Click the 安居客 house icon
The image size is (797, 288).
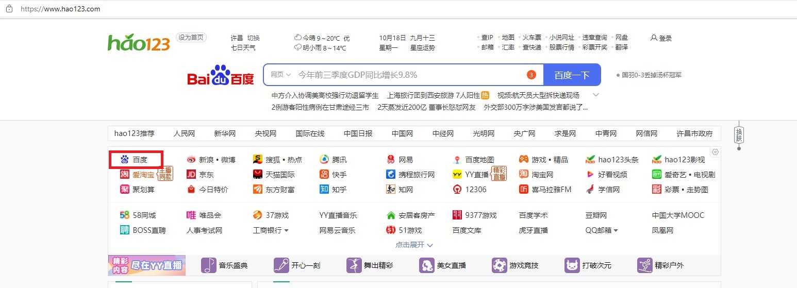(390, 215)
